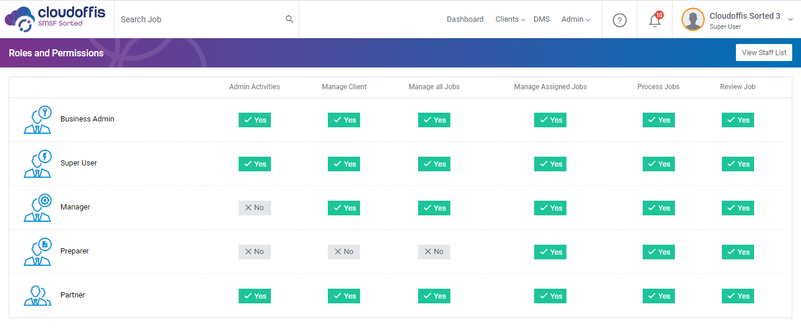Select the Business Admin role label
Viewport: 801px width, 328px height.
pos(87,119)
